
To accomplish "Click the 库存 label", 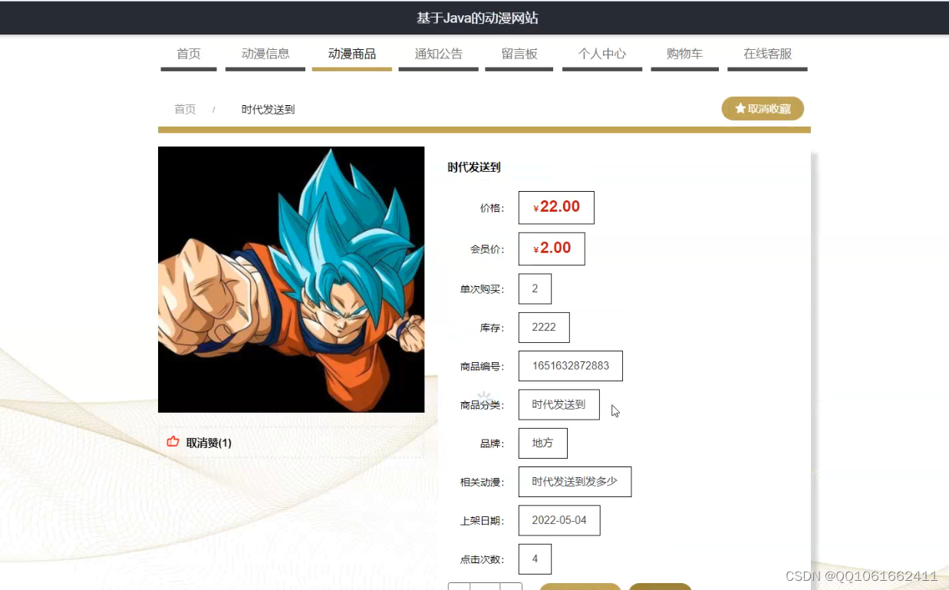I will [493, 328].
